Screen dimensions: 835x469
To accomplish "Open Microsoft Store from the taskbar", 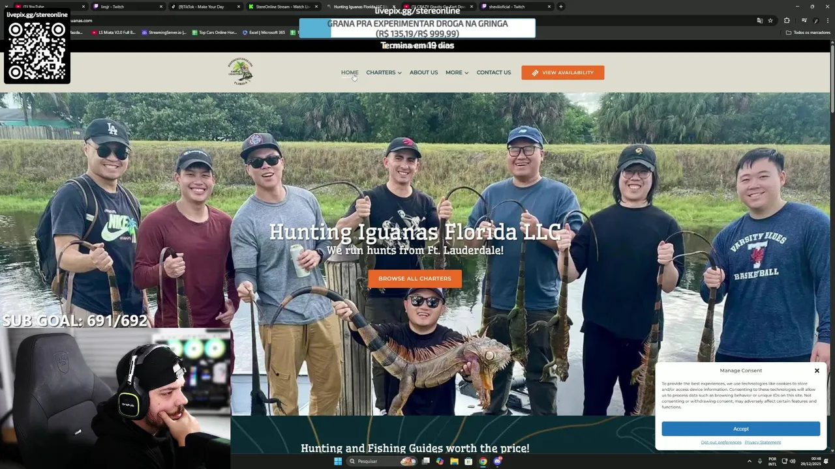I will pyautogui.click(x=468, y=461).
